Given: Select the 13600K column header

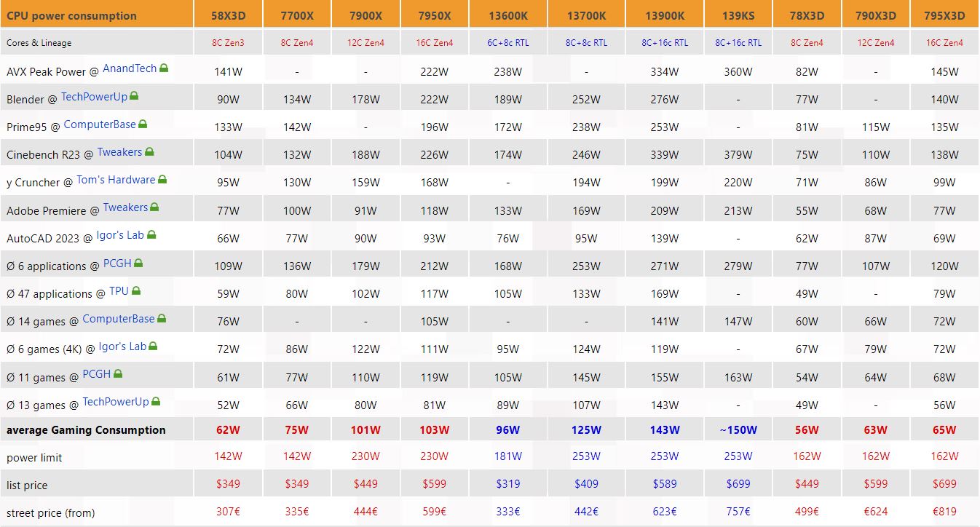Looking at the screenshot, I should (507, 15).
